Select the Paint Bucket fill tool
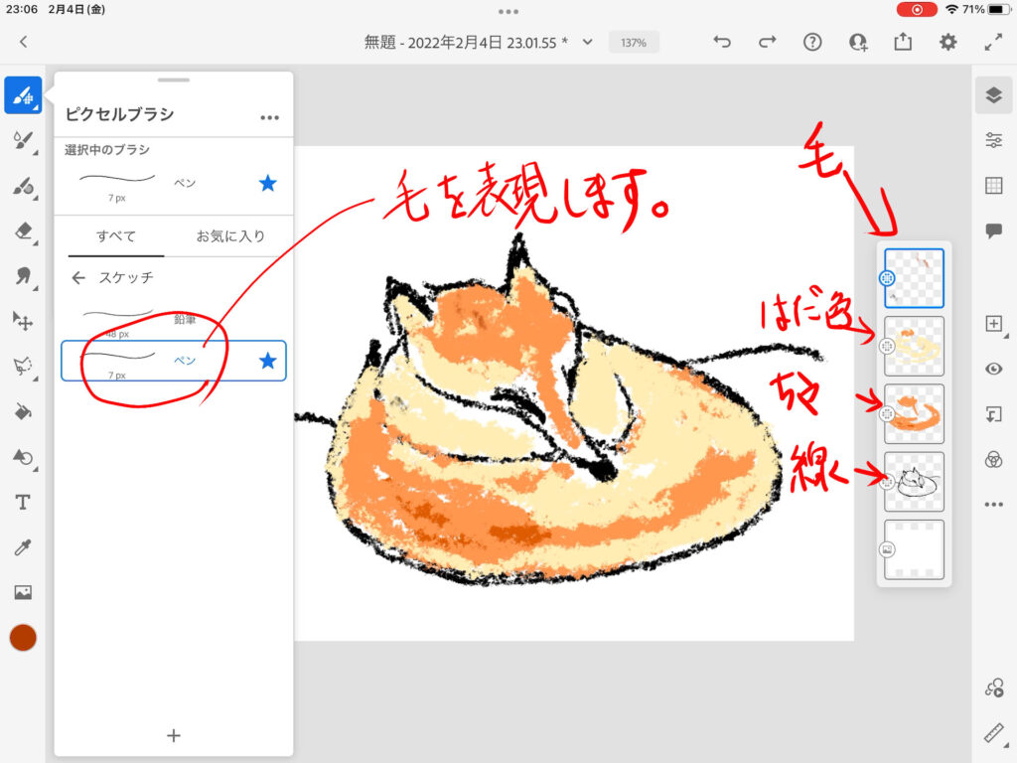 tap(23, 411)
